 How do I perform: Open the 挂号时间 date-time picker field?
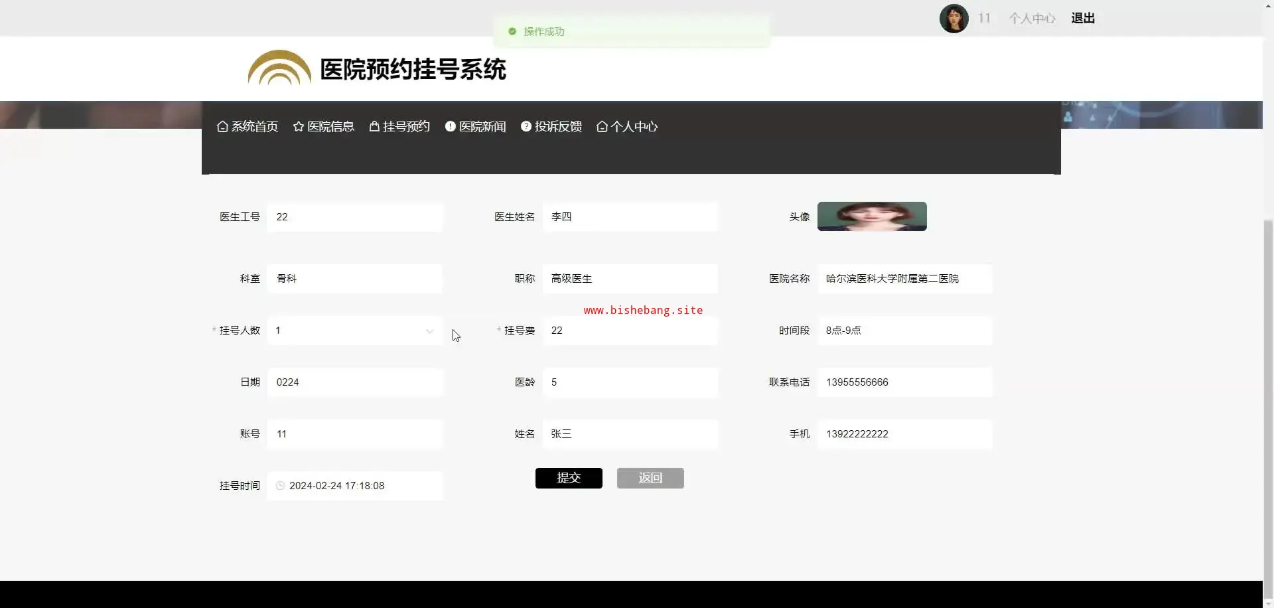coord(354,486)
